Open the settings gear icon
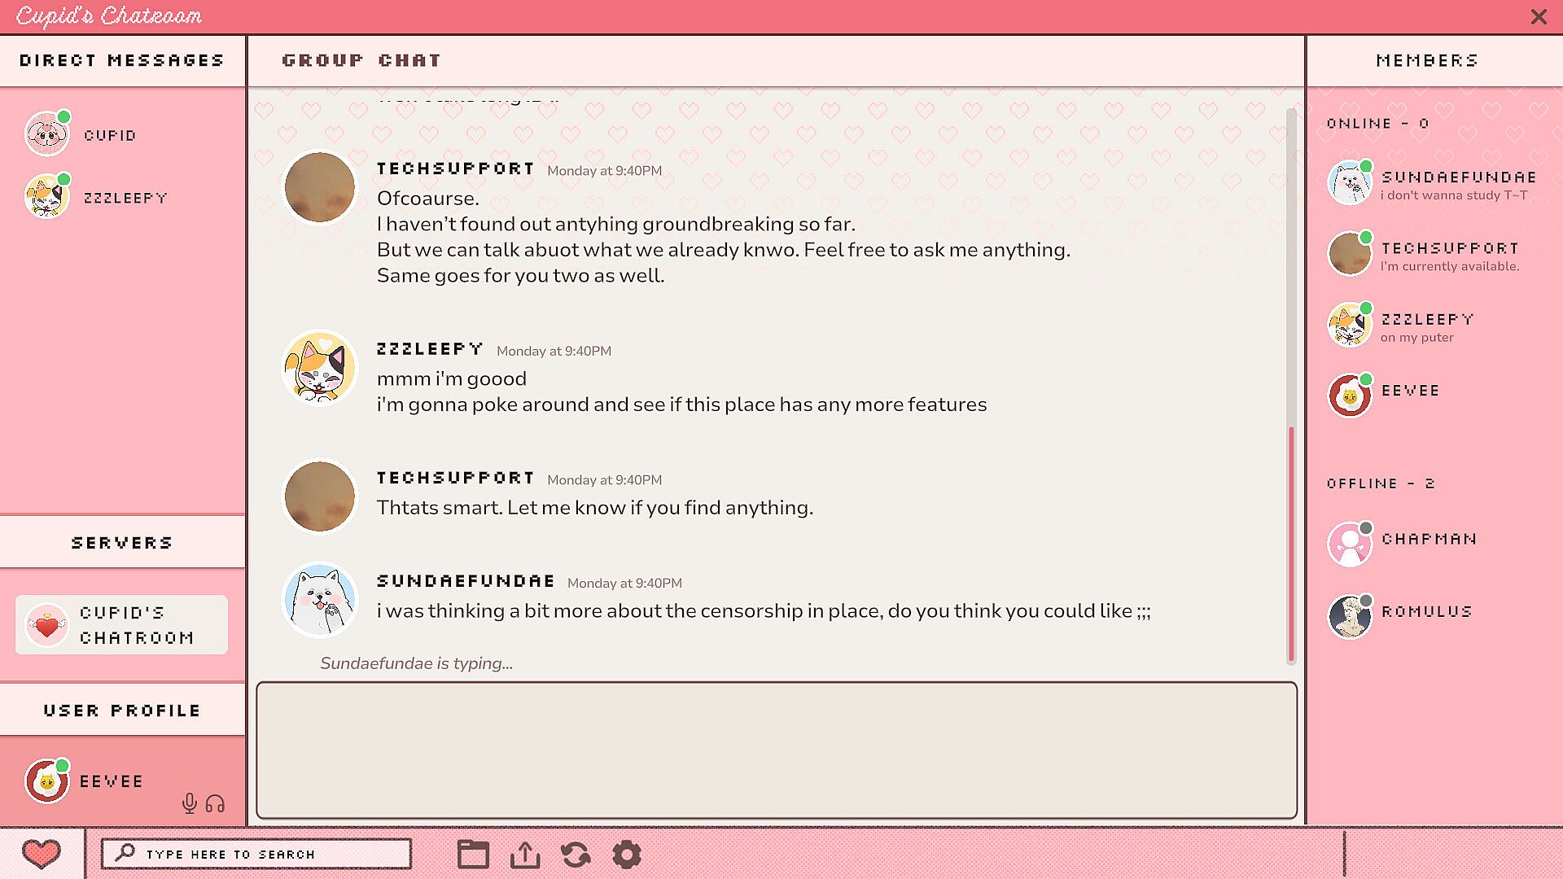1563x879 pixels. pyautogui.click(x=627, y=855)
